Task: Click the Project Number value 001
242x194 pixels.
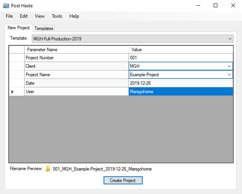Action: (x=181, y=58)
